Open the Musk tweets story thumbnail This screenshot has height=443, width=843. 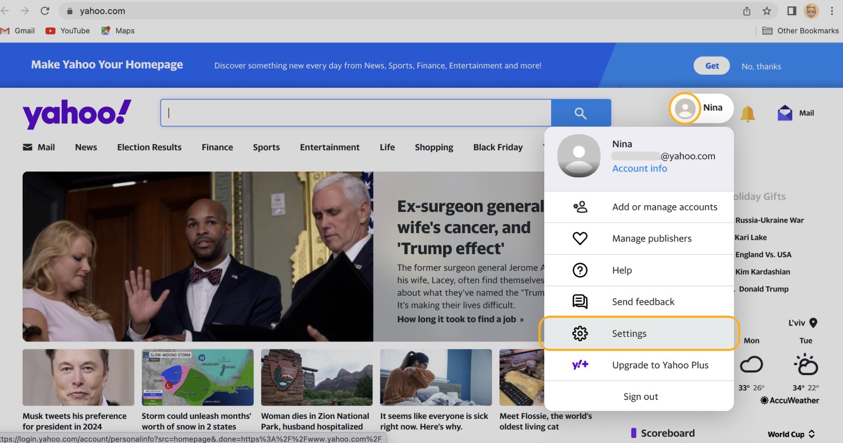(x=79, y=377)
